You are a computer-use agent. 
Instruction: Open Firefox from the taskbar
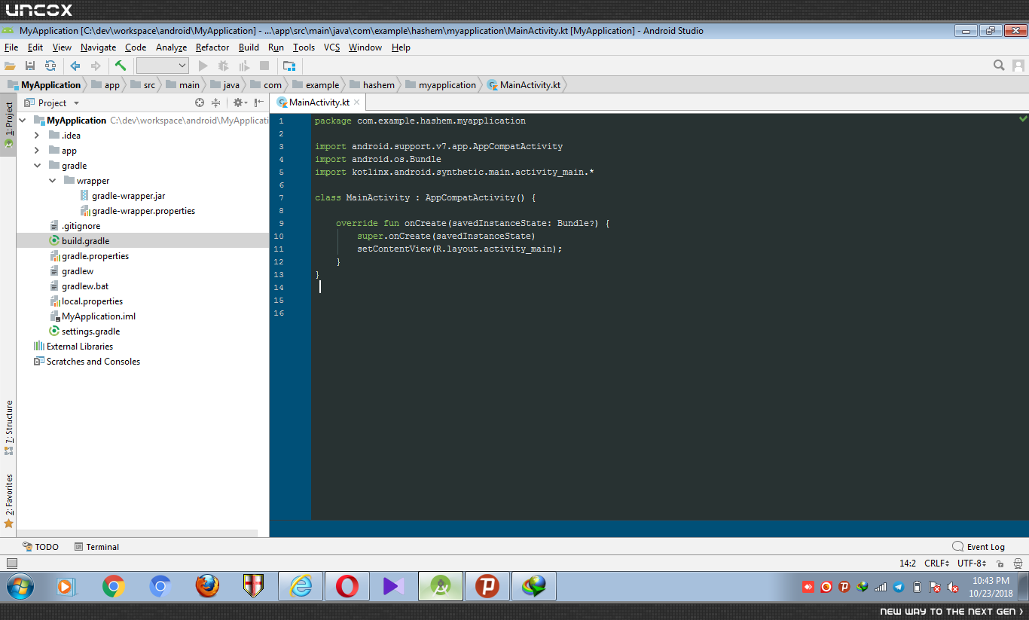point(207,585)
